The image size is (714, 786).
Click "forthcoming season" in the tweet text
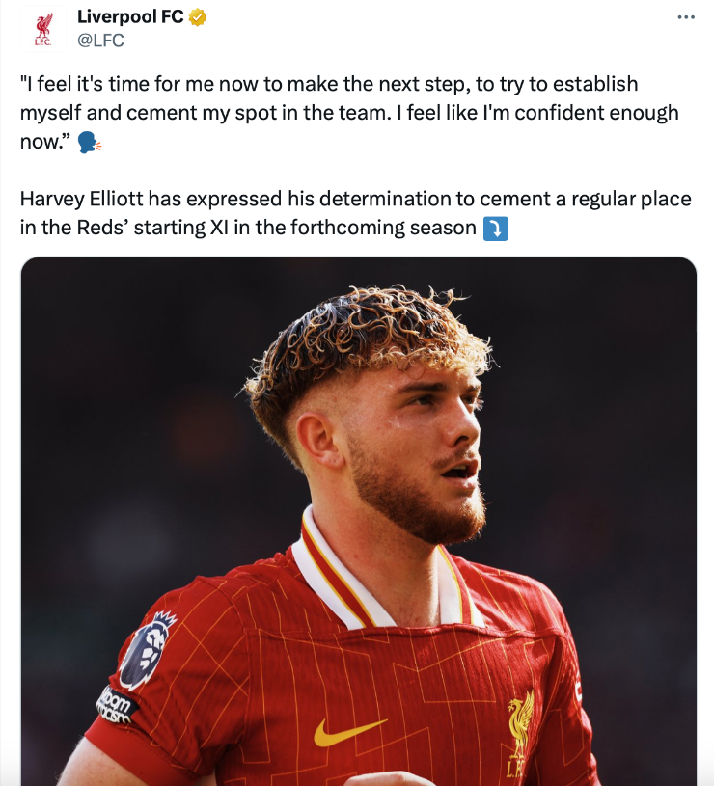pos(383,228)
